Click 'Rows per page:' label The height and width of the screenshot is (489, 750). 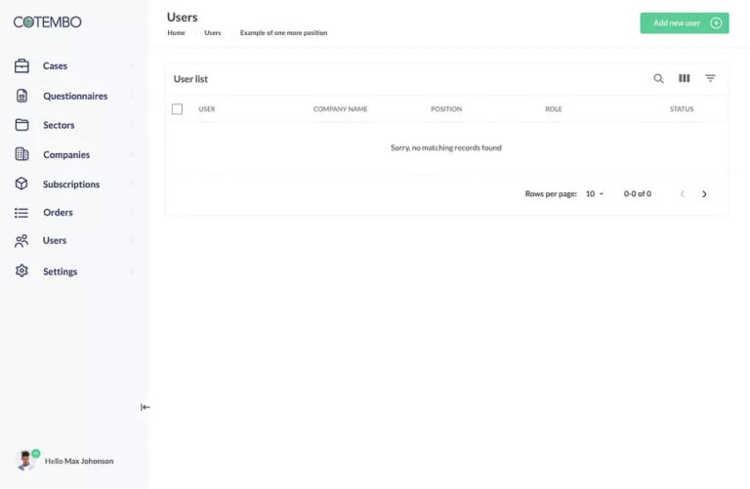click(551, 193)
